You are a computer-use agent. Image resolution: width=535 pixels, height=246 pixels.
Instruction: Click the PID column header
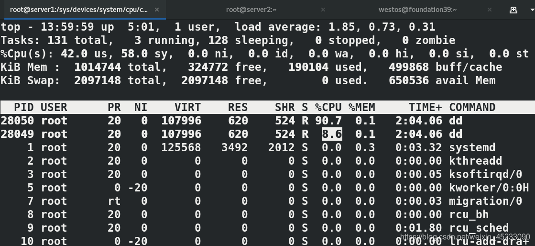(23, 107)
